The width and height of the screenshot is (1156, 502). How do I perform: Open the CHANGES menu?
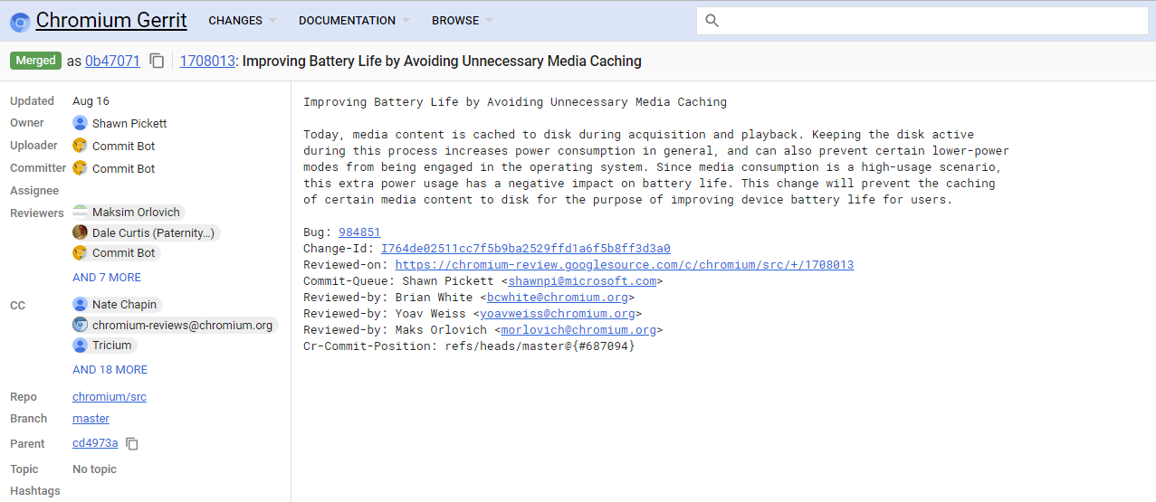(235, 21)
